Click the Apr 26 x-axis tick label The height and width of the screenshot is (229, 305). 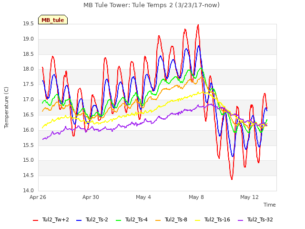click(x=38, y=197)
